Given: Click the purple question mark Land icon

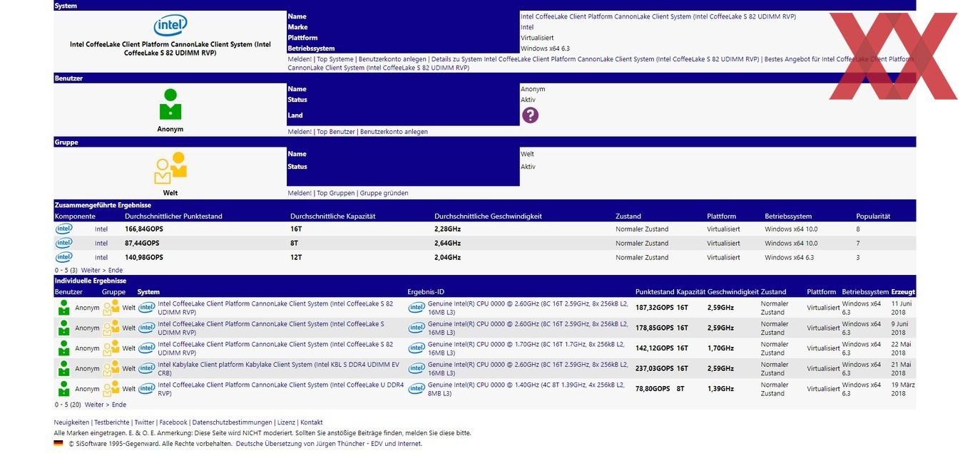Looking at the screenshot, I should click(x=530, y=115).
